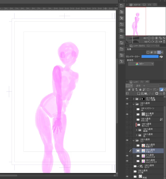Image resolution: width=166 pixels, height=179 pixels.
Task: Click the zoom in button in Navigator
Action: [x=153, y=38]
